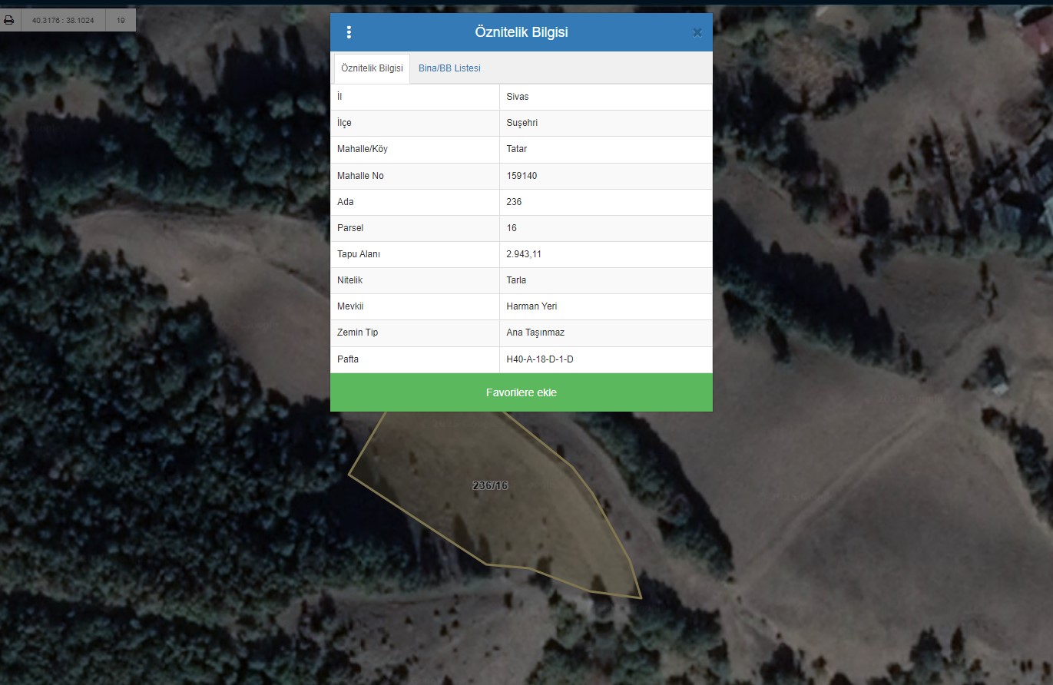
Task: Click the Tapu Alanı value 2.943,11
Action: (525, 254)
